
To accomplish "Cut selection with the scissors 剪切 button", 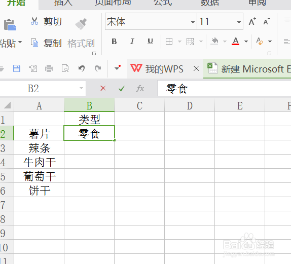I will pos(46,21).
